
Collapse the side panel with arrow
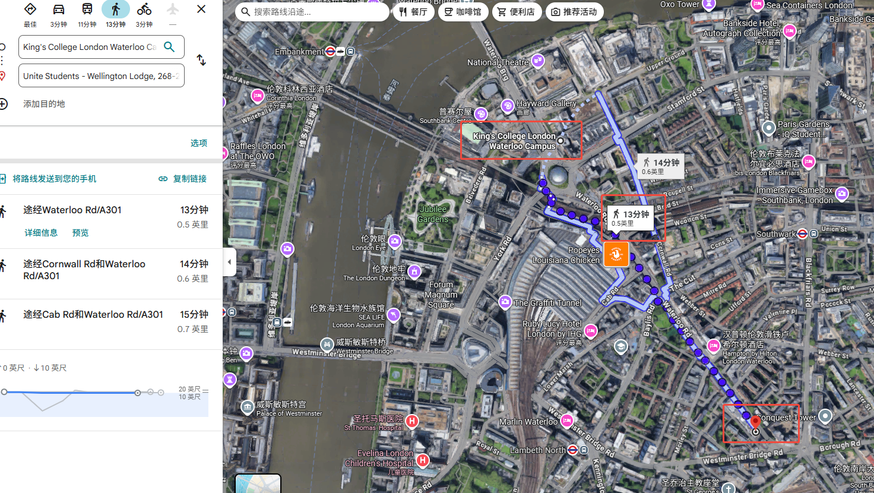click(229, 262)
